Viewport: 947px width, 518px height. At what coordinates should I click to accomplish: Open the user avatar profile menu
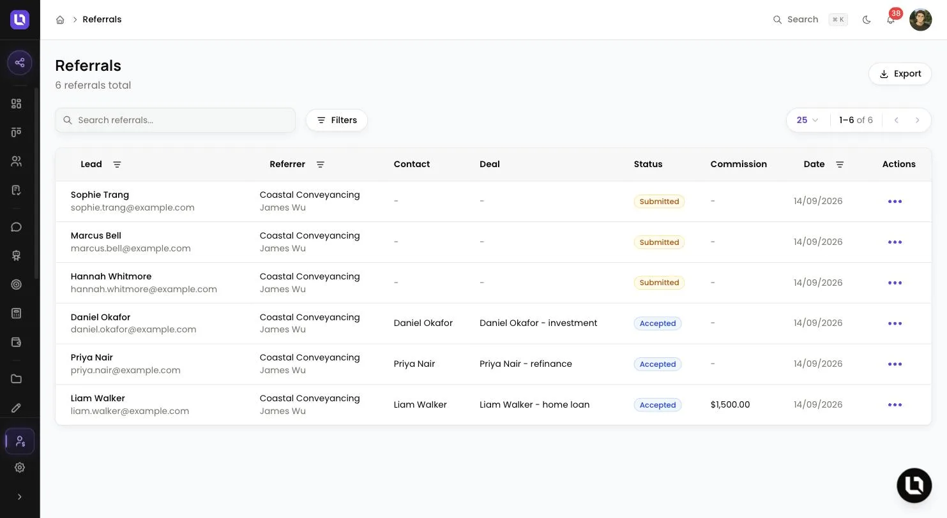(x=920, y=20)
